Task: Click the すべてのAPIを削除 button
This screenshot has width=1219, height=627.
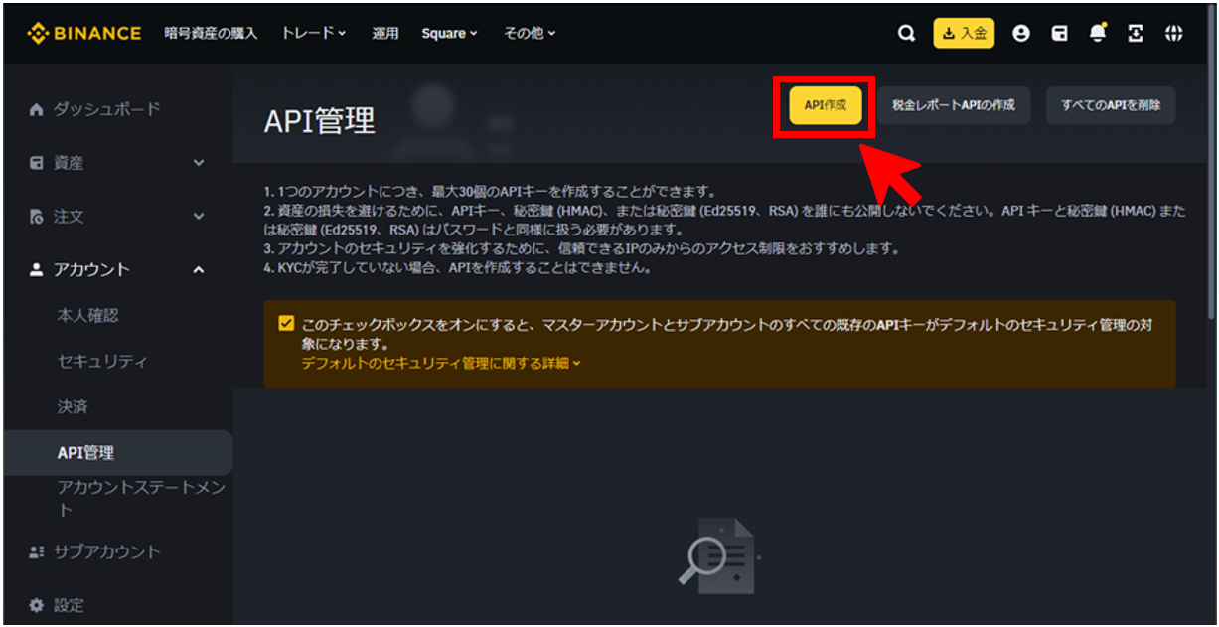Action: click(1110, 105)
